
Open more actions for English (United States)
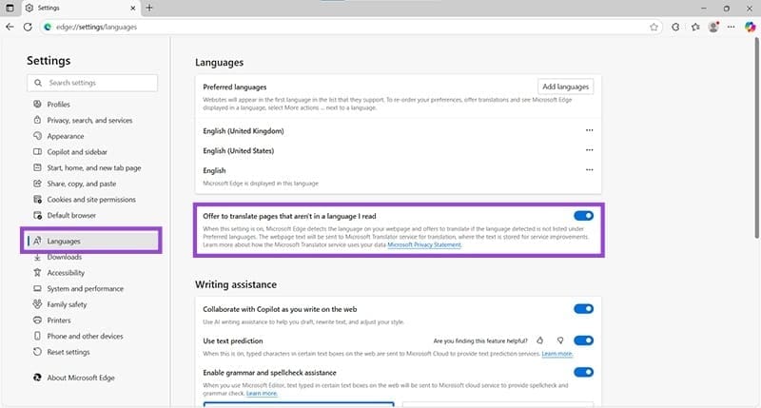point(589,150)
